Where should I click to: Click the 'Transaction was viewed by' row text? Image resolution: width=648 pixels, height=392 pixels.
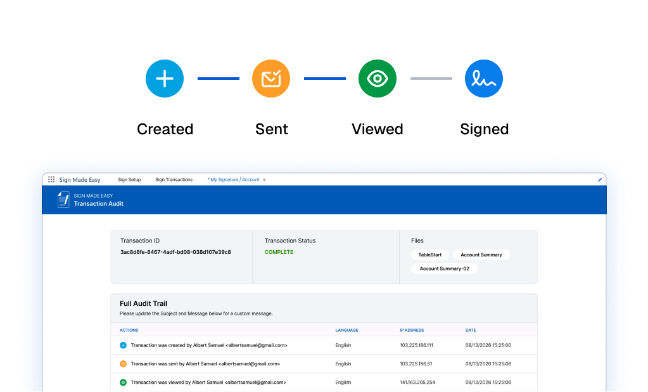[x=208, y=383]
